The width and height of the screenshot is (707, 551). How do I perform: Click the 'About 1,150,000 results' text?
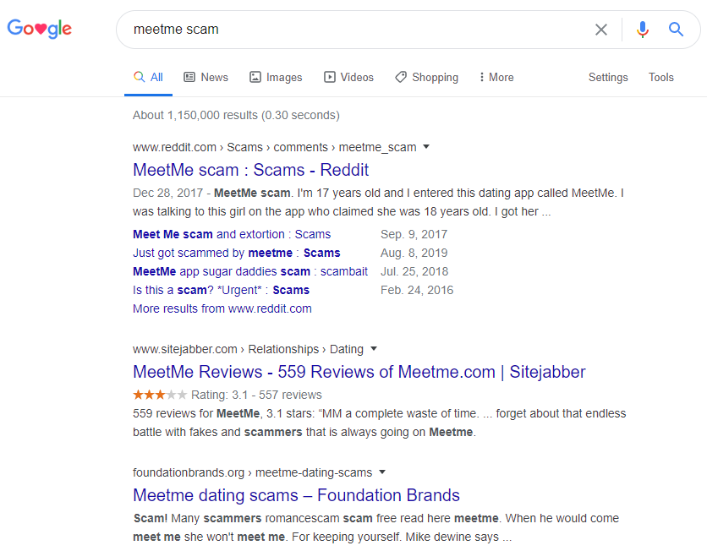(236, 115)
